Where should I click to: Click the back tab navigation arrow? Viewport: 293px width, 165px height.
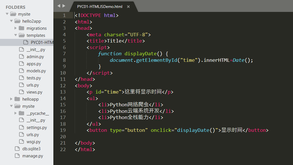pos(59,6)
